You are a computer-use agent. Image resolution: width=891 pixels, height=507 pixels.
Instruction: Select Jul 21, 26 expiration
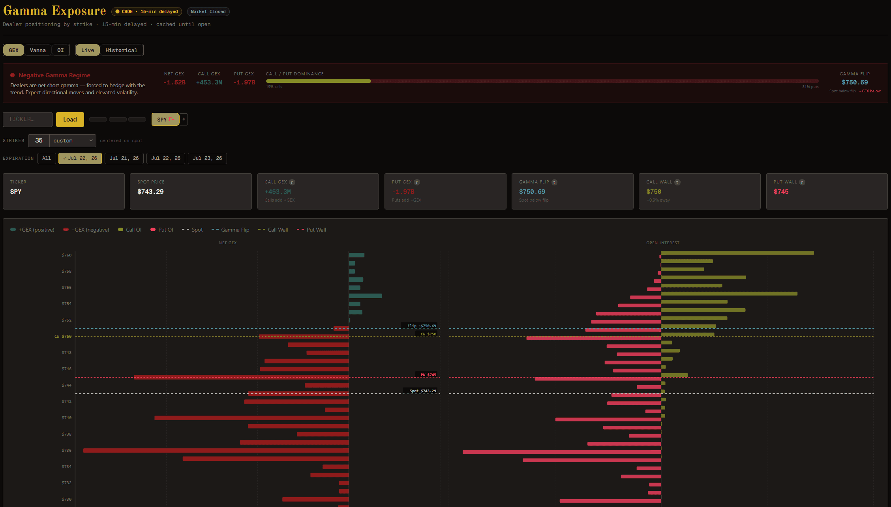pyautogui.click(x=124, y=158)
